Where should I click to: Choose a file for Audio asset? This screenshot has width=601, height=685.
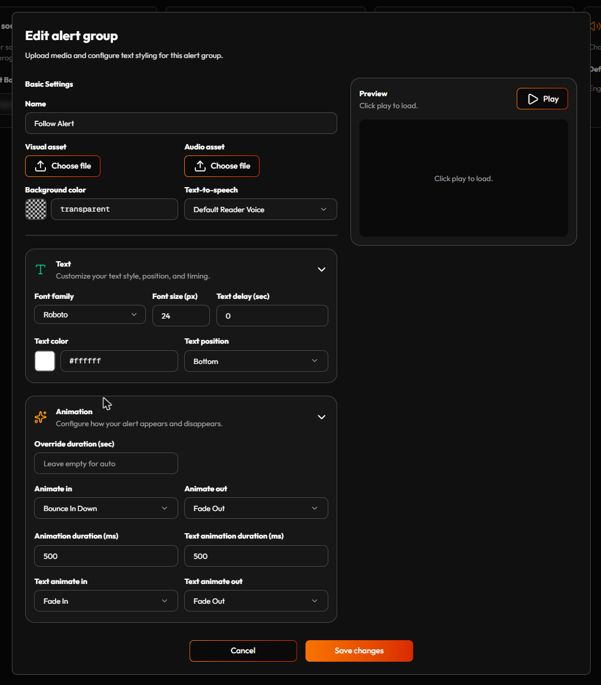click(x=222, y=166)
